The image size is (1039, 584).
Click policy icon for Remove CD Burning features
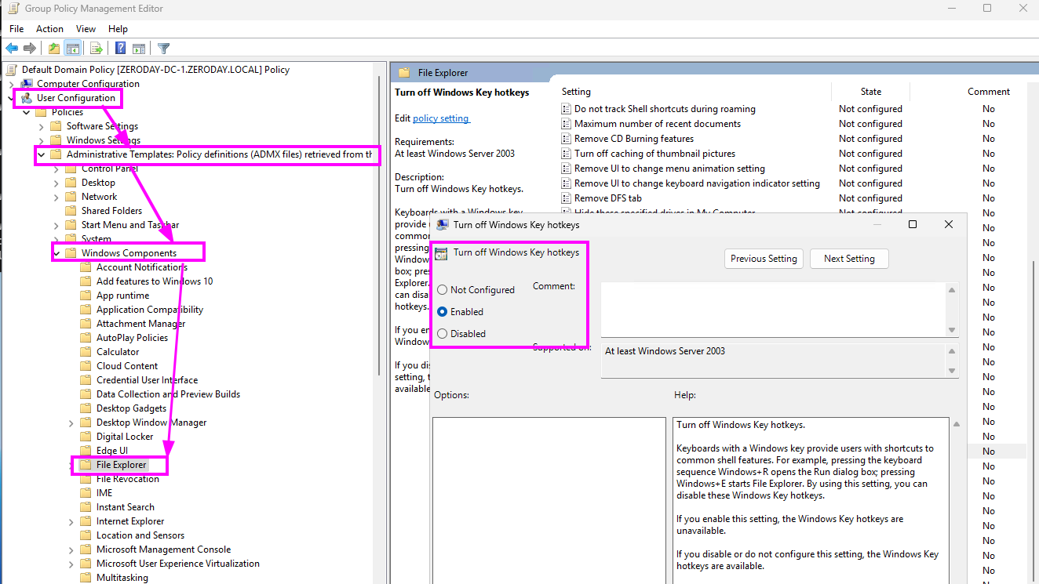[x=566, y=139]
